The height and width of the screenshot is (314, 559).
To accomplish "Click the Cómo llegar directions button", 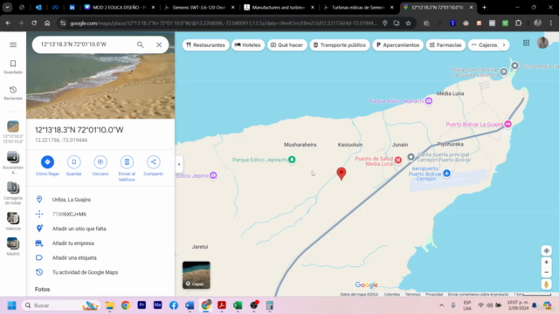I will 47,166.
